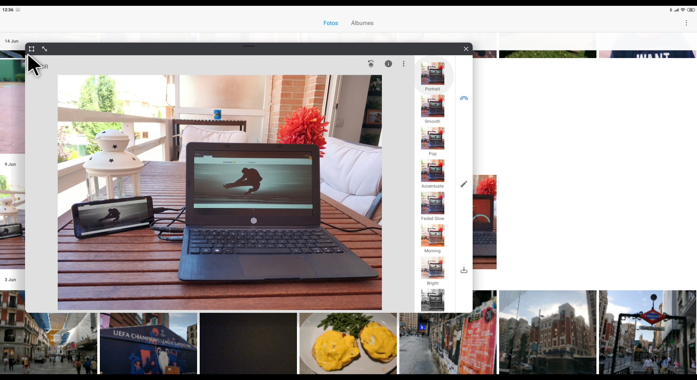
Task: Switch to the Álbumes tab
Action: point(362,23)
